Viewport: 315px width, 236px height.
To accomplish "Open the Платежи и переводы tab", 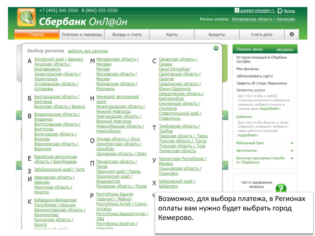I will 82,34.
